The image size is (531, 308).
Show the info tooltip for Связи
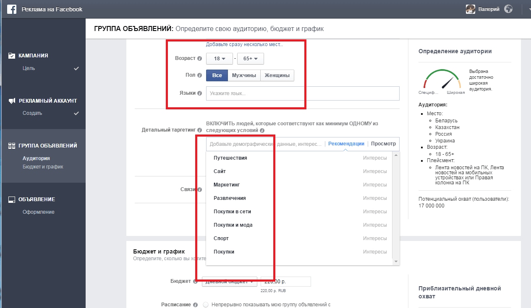[x=200, y=189]
